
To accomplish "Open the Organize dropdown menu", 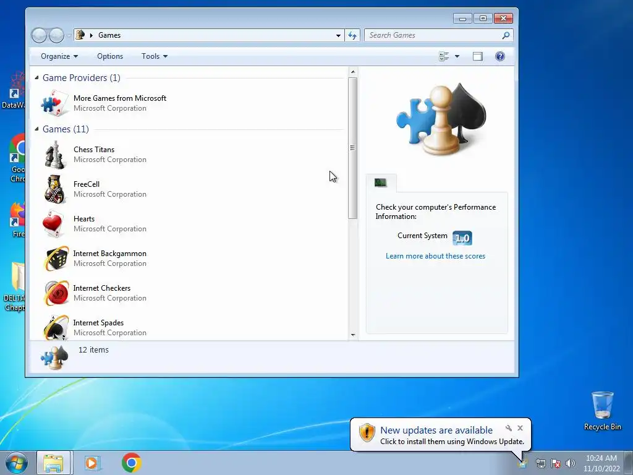I will click(59, 56).
